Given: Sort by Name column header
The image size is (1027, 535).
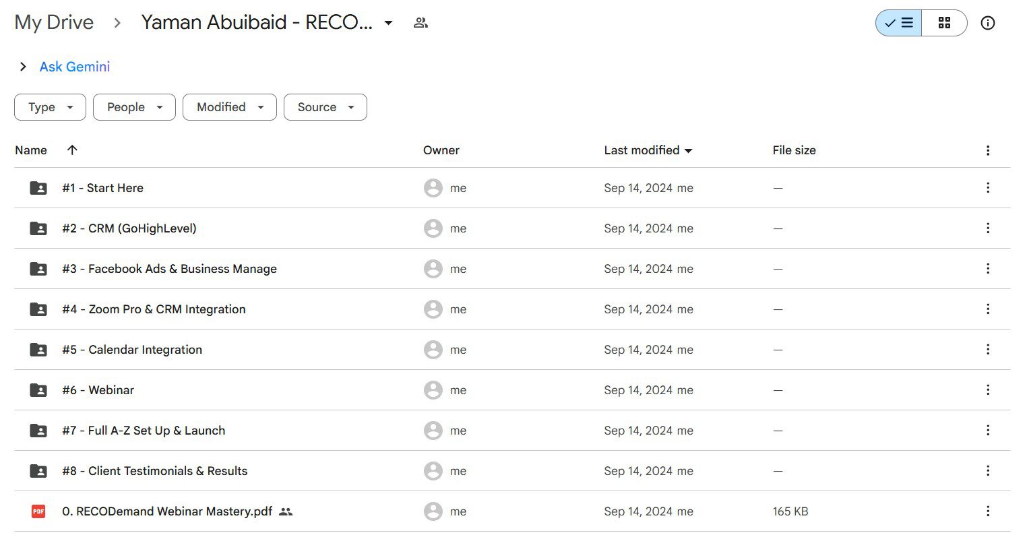Looking at the screenshot, I should point(31,150).
